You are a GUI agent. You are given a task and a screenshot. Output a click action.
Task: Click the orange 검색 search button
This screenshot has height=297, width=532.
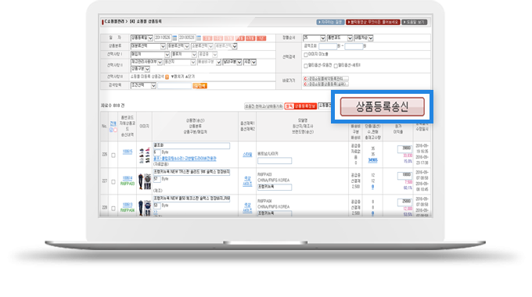coord(199,86)
